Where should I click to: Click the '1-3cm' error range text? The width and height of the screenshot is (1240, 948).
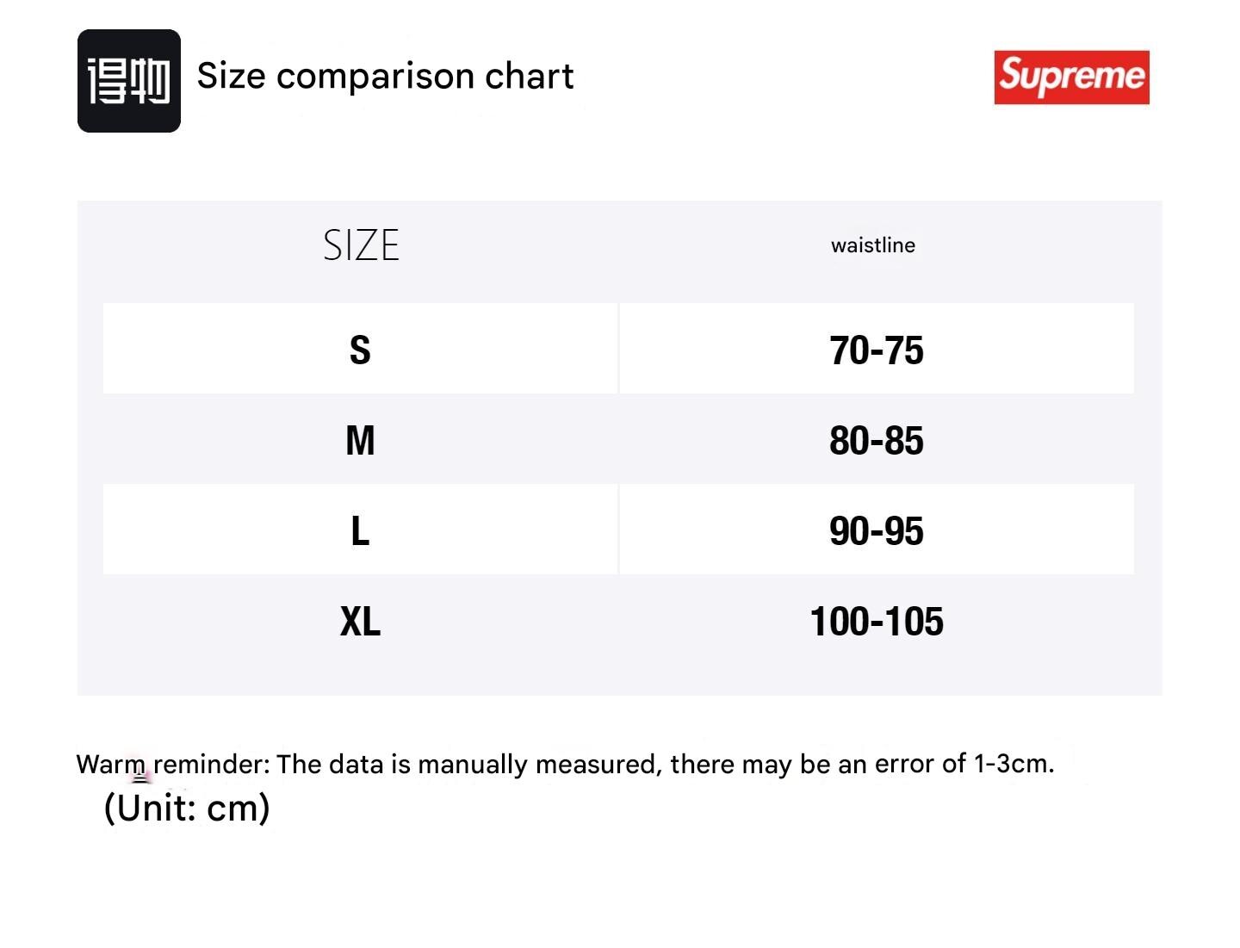1012,763
